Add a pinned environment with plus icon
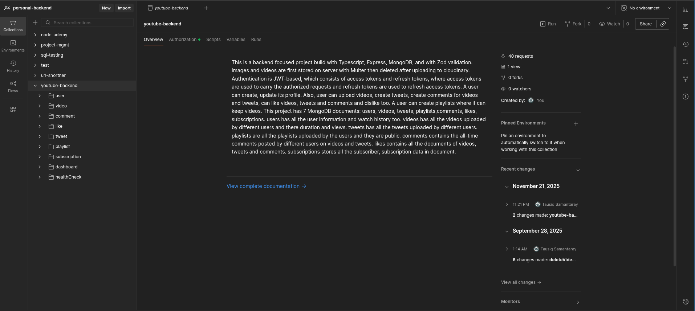 pos(576,124)
